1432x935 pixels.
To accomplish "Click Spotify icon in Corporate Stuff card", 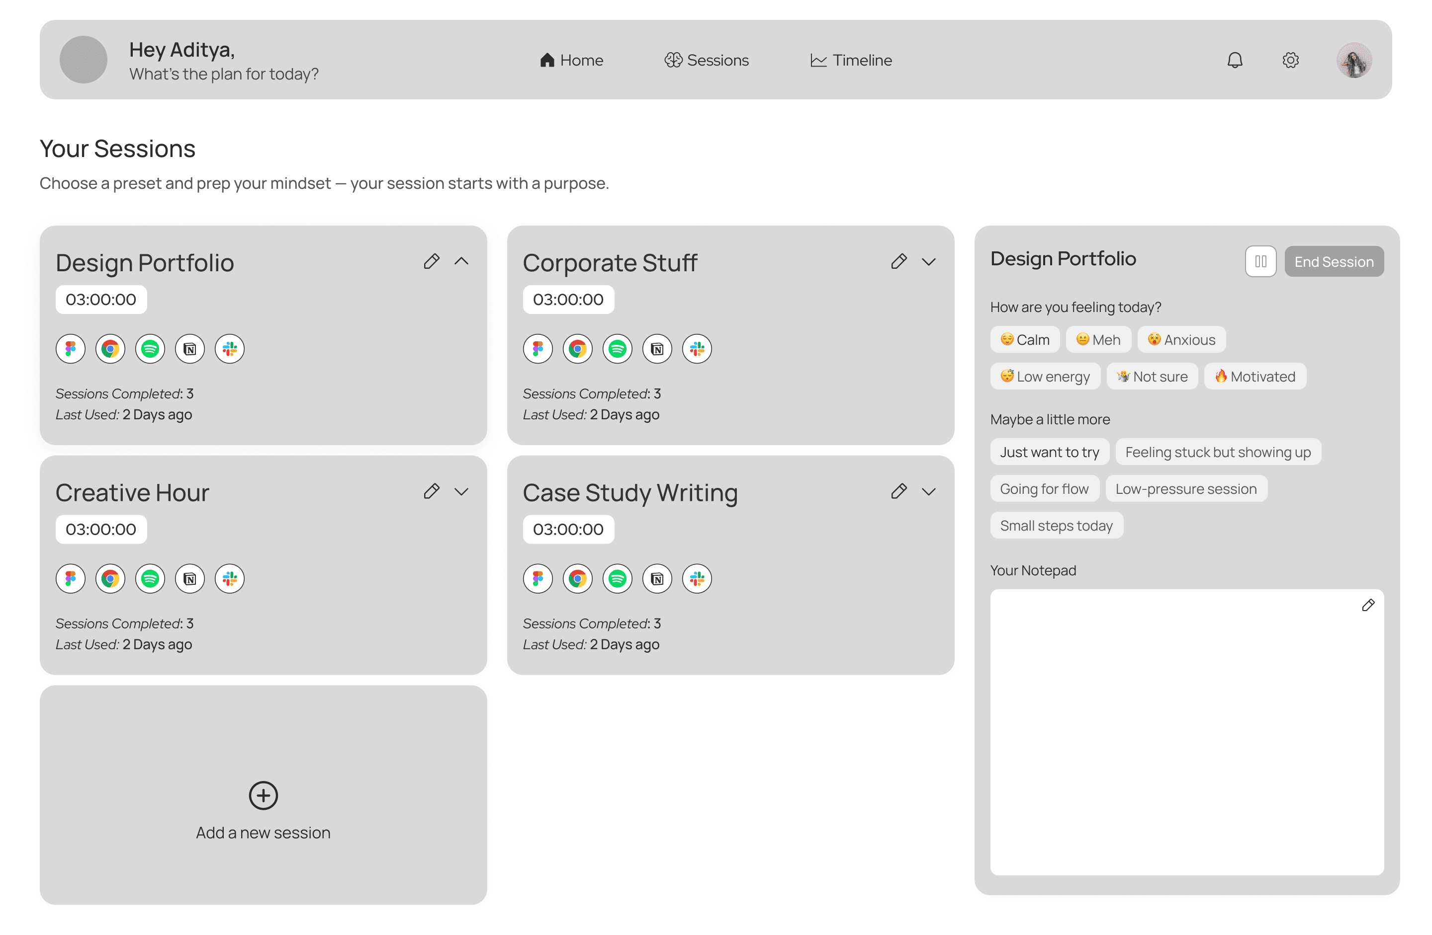I will 618,349.
